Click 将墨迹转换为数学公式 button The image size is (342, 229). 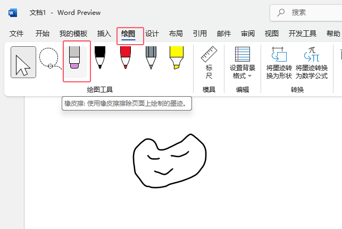tap(312, 63)
